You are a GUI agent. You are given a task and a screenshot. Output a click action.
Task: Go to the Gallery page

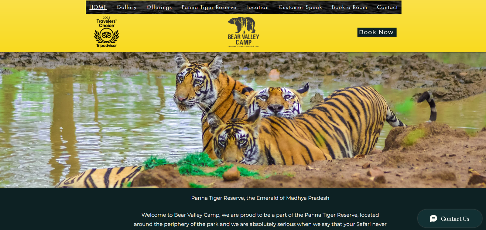coord(127,7)
